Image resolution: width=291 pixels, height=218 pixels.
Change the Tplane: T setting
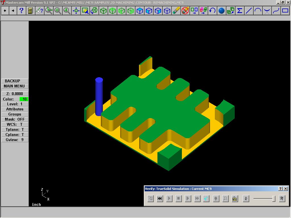click(15, 129)
